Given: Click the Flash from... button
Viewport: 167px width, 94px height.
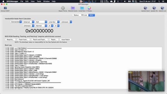Looking at the screenshot, I should (23, 39).
